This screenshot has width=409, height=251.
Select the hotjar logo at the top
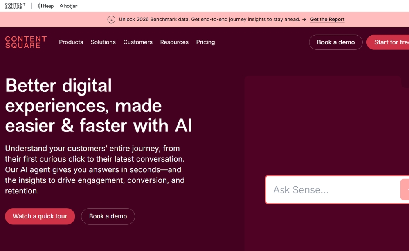click(x=68, y=6)
